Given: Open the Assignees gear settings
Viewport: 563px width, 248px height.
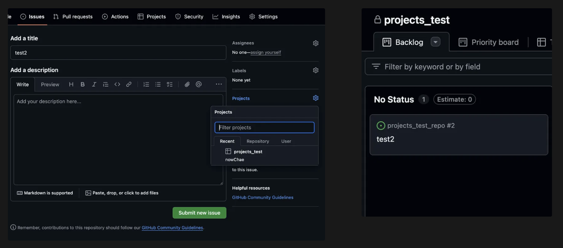Looking at the screenshot, I should [x=316, y=43].
